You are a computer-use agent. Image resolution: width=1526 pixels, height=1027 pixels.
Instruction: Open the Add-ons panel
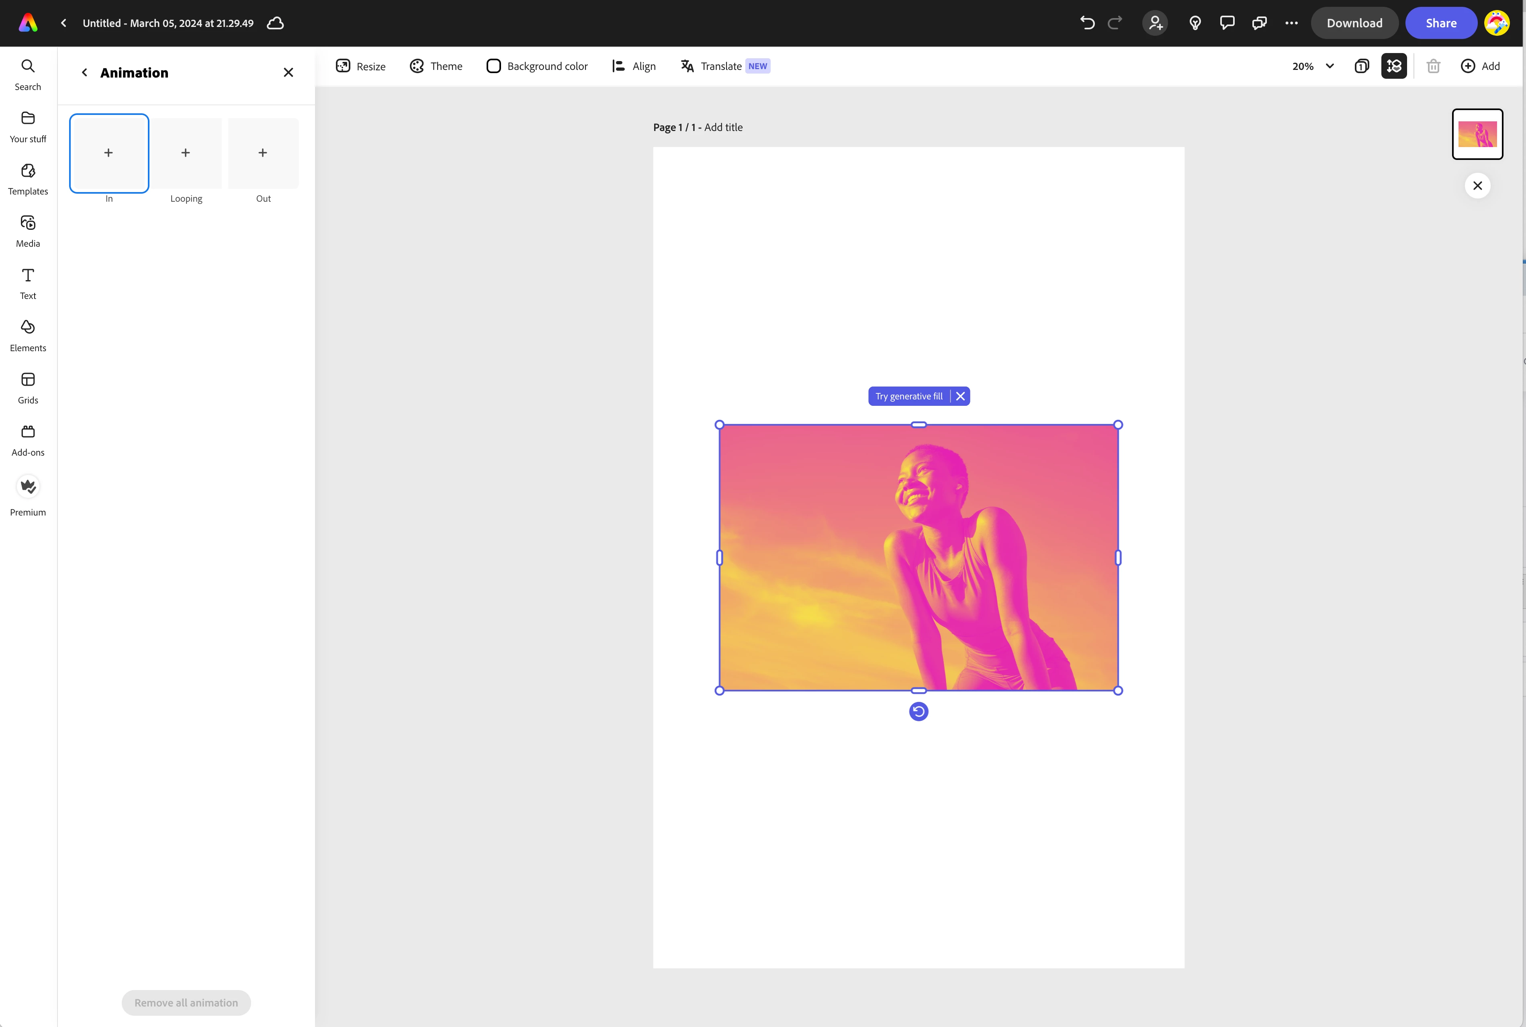(27, 440)
